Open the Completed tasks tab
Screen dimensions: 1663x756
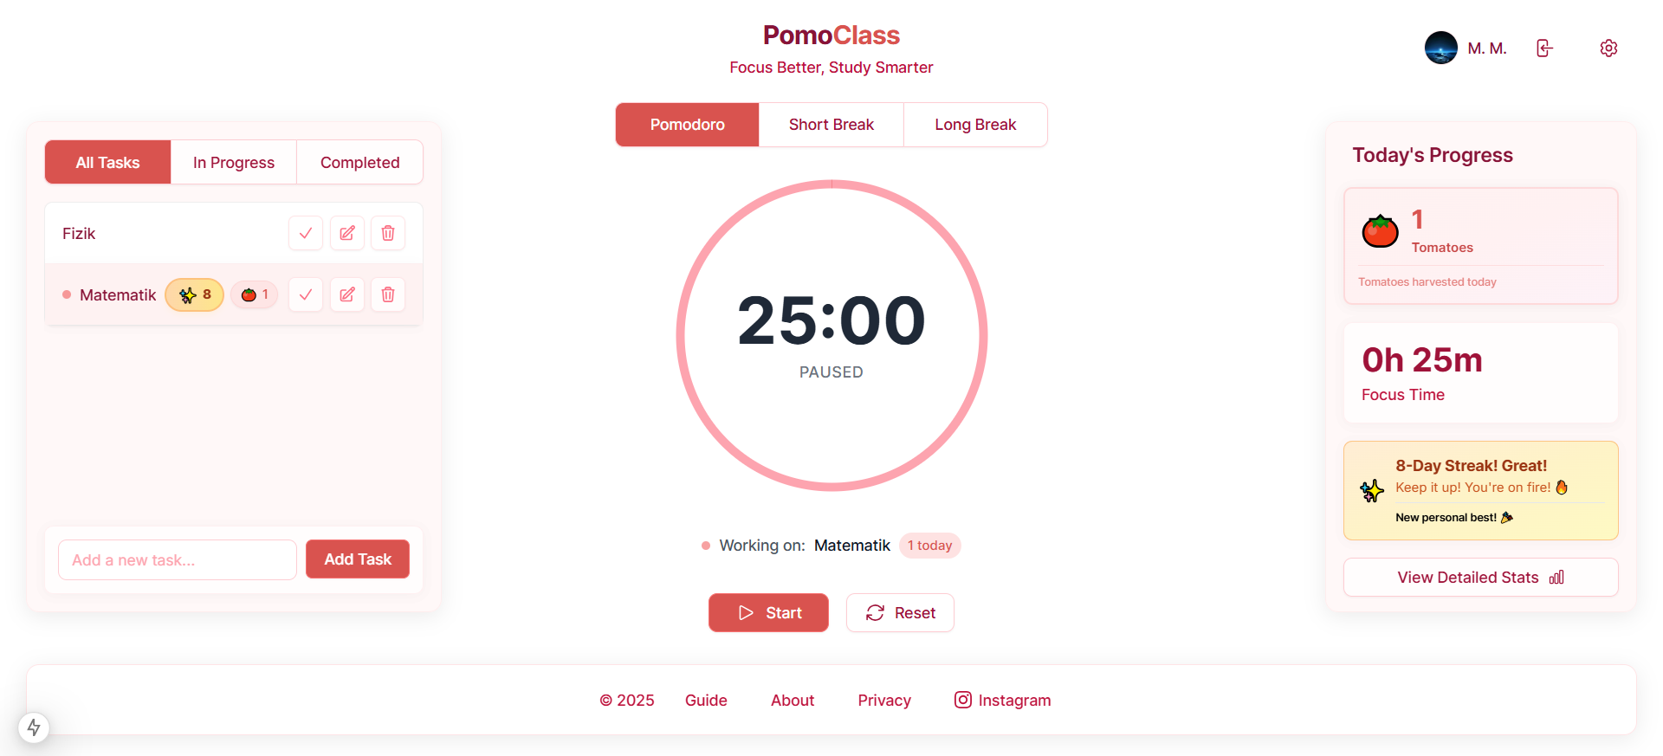359,162
